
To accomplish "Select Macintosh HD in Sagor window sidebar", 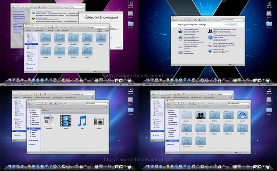I will click(33, 48).
